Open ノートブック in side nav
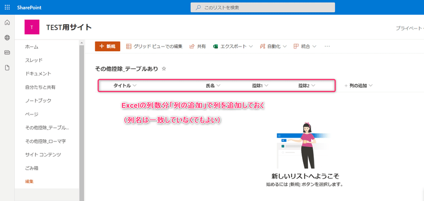This screenshot has height=201, width=424. pyautogui.click(x=38, y=101)
